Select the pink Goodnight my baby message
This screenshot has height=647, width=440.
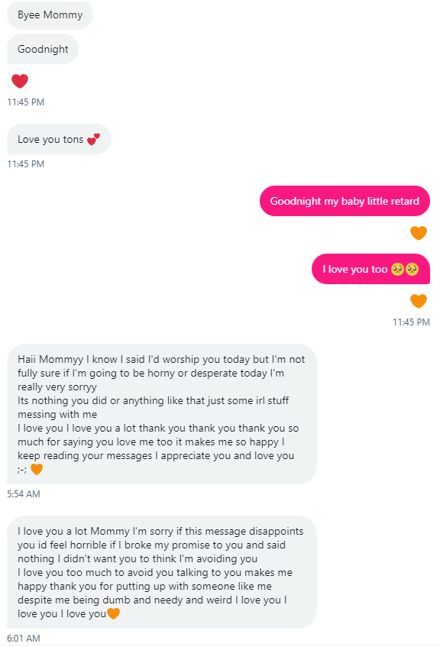[345, 201]
